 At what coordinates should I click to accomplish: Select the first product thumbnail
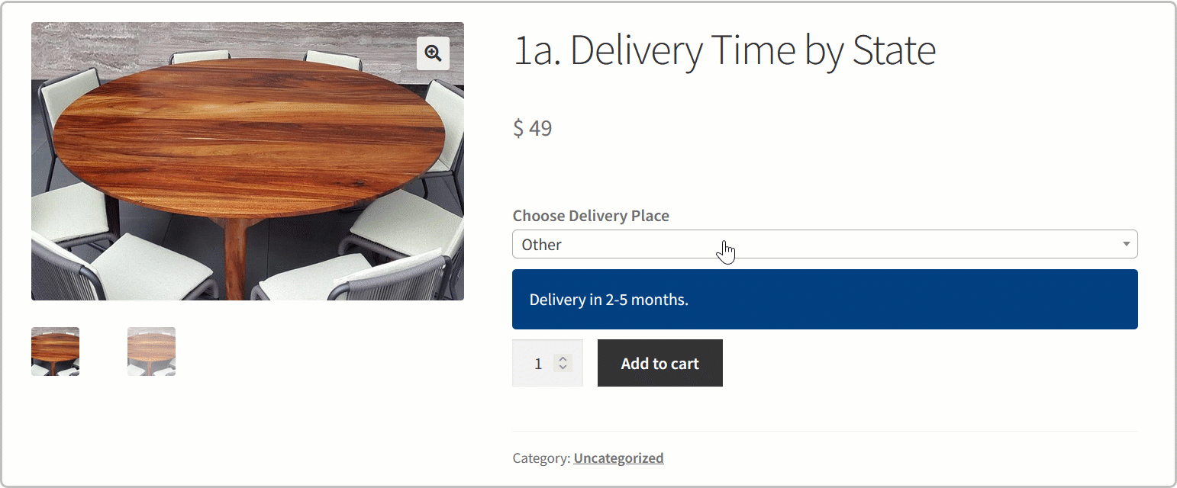pos(54,352)
